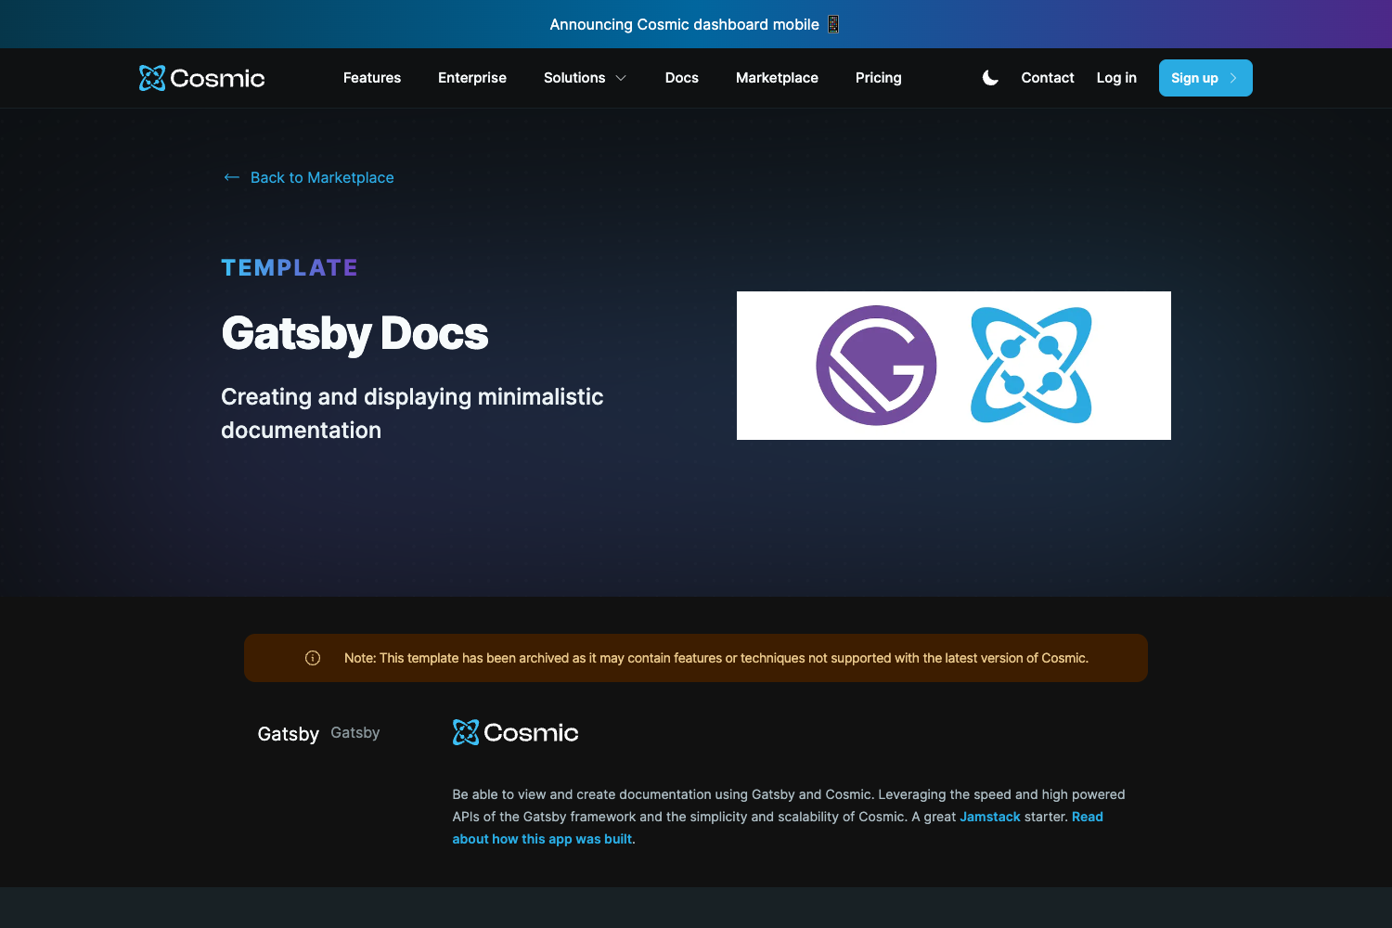
Task: Switch to the Pricing page
Action: pos(878,78)
